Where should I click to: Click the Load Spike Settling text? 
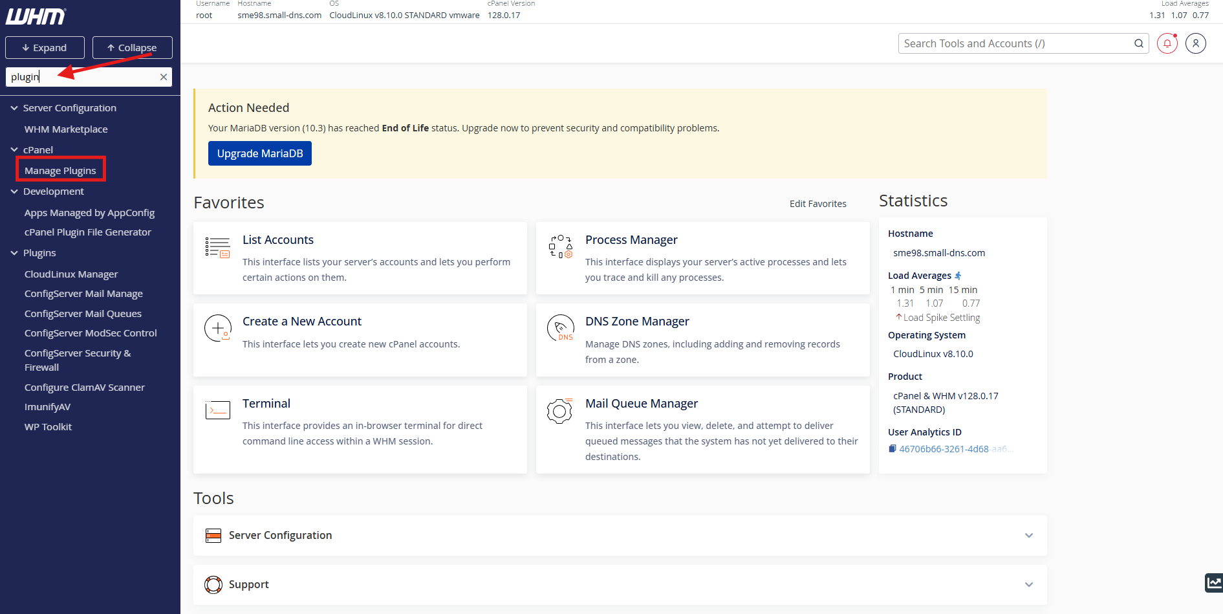[x=942, y=318]
